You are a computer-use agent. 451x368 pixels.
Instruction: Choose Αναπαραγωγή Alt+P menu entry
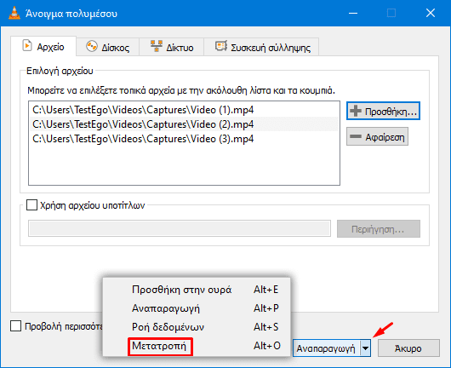[x=197, y=308]
